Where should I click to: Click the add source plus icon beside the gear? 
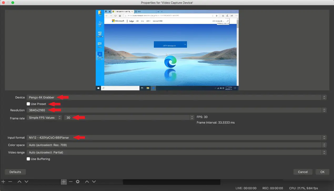pyautogui.click(x=64, y=182)
